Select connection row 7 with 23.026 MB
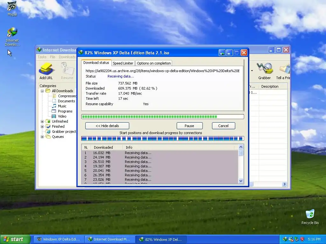 pos(160,180)
